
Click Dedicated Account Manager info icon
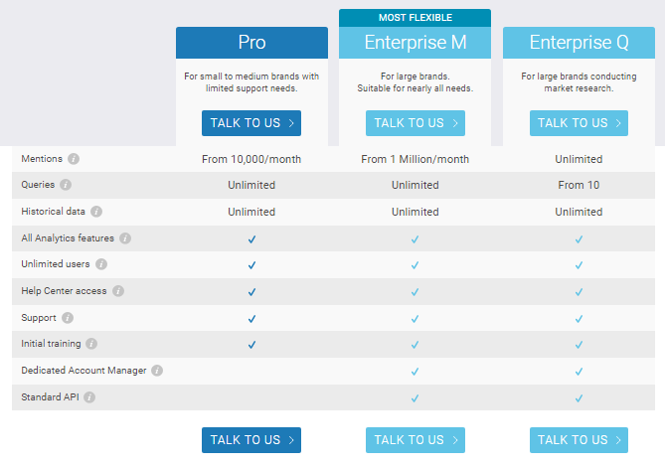tap(157, 371)
